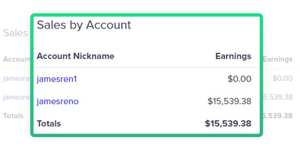The width and height of the screenshot is (300, 150).
Task: Click the faded Earnings header at right
Action: tap(277, 59)
